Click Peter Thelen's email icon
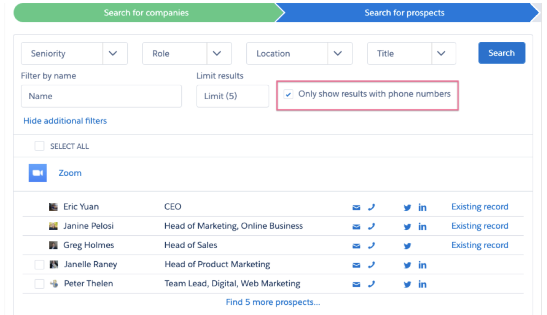This screenshot has height=315, width=547. (356, 284)
